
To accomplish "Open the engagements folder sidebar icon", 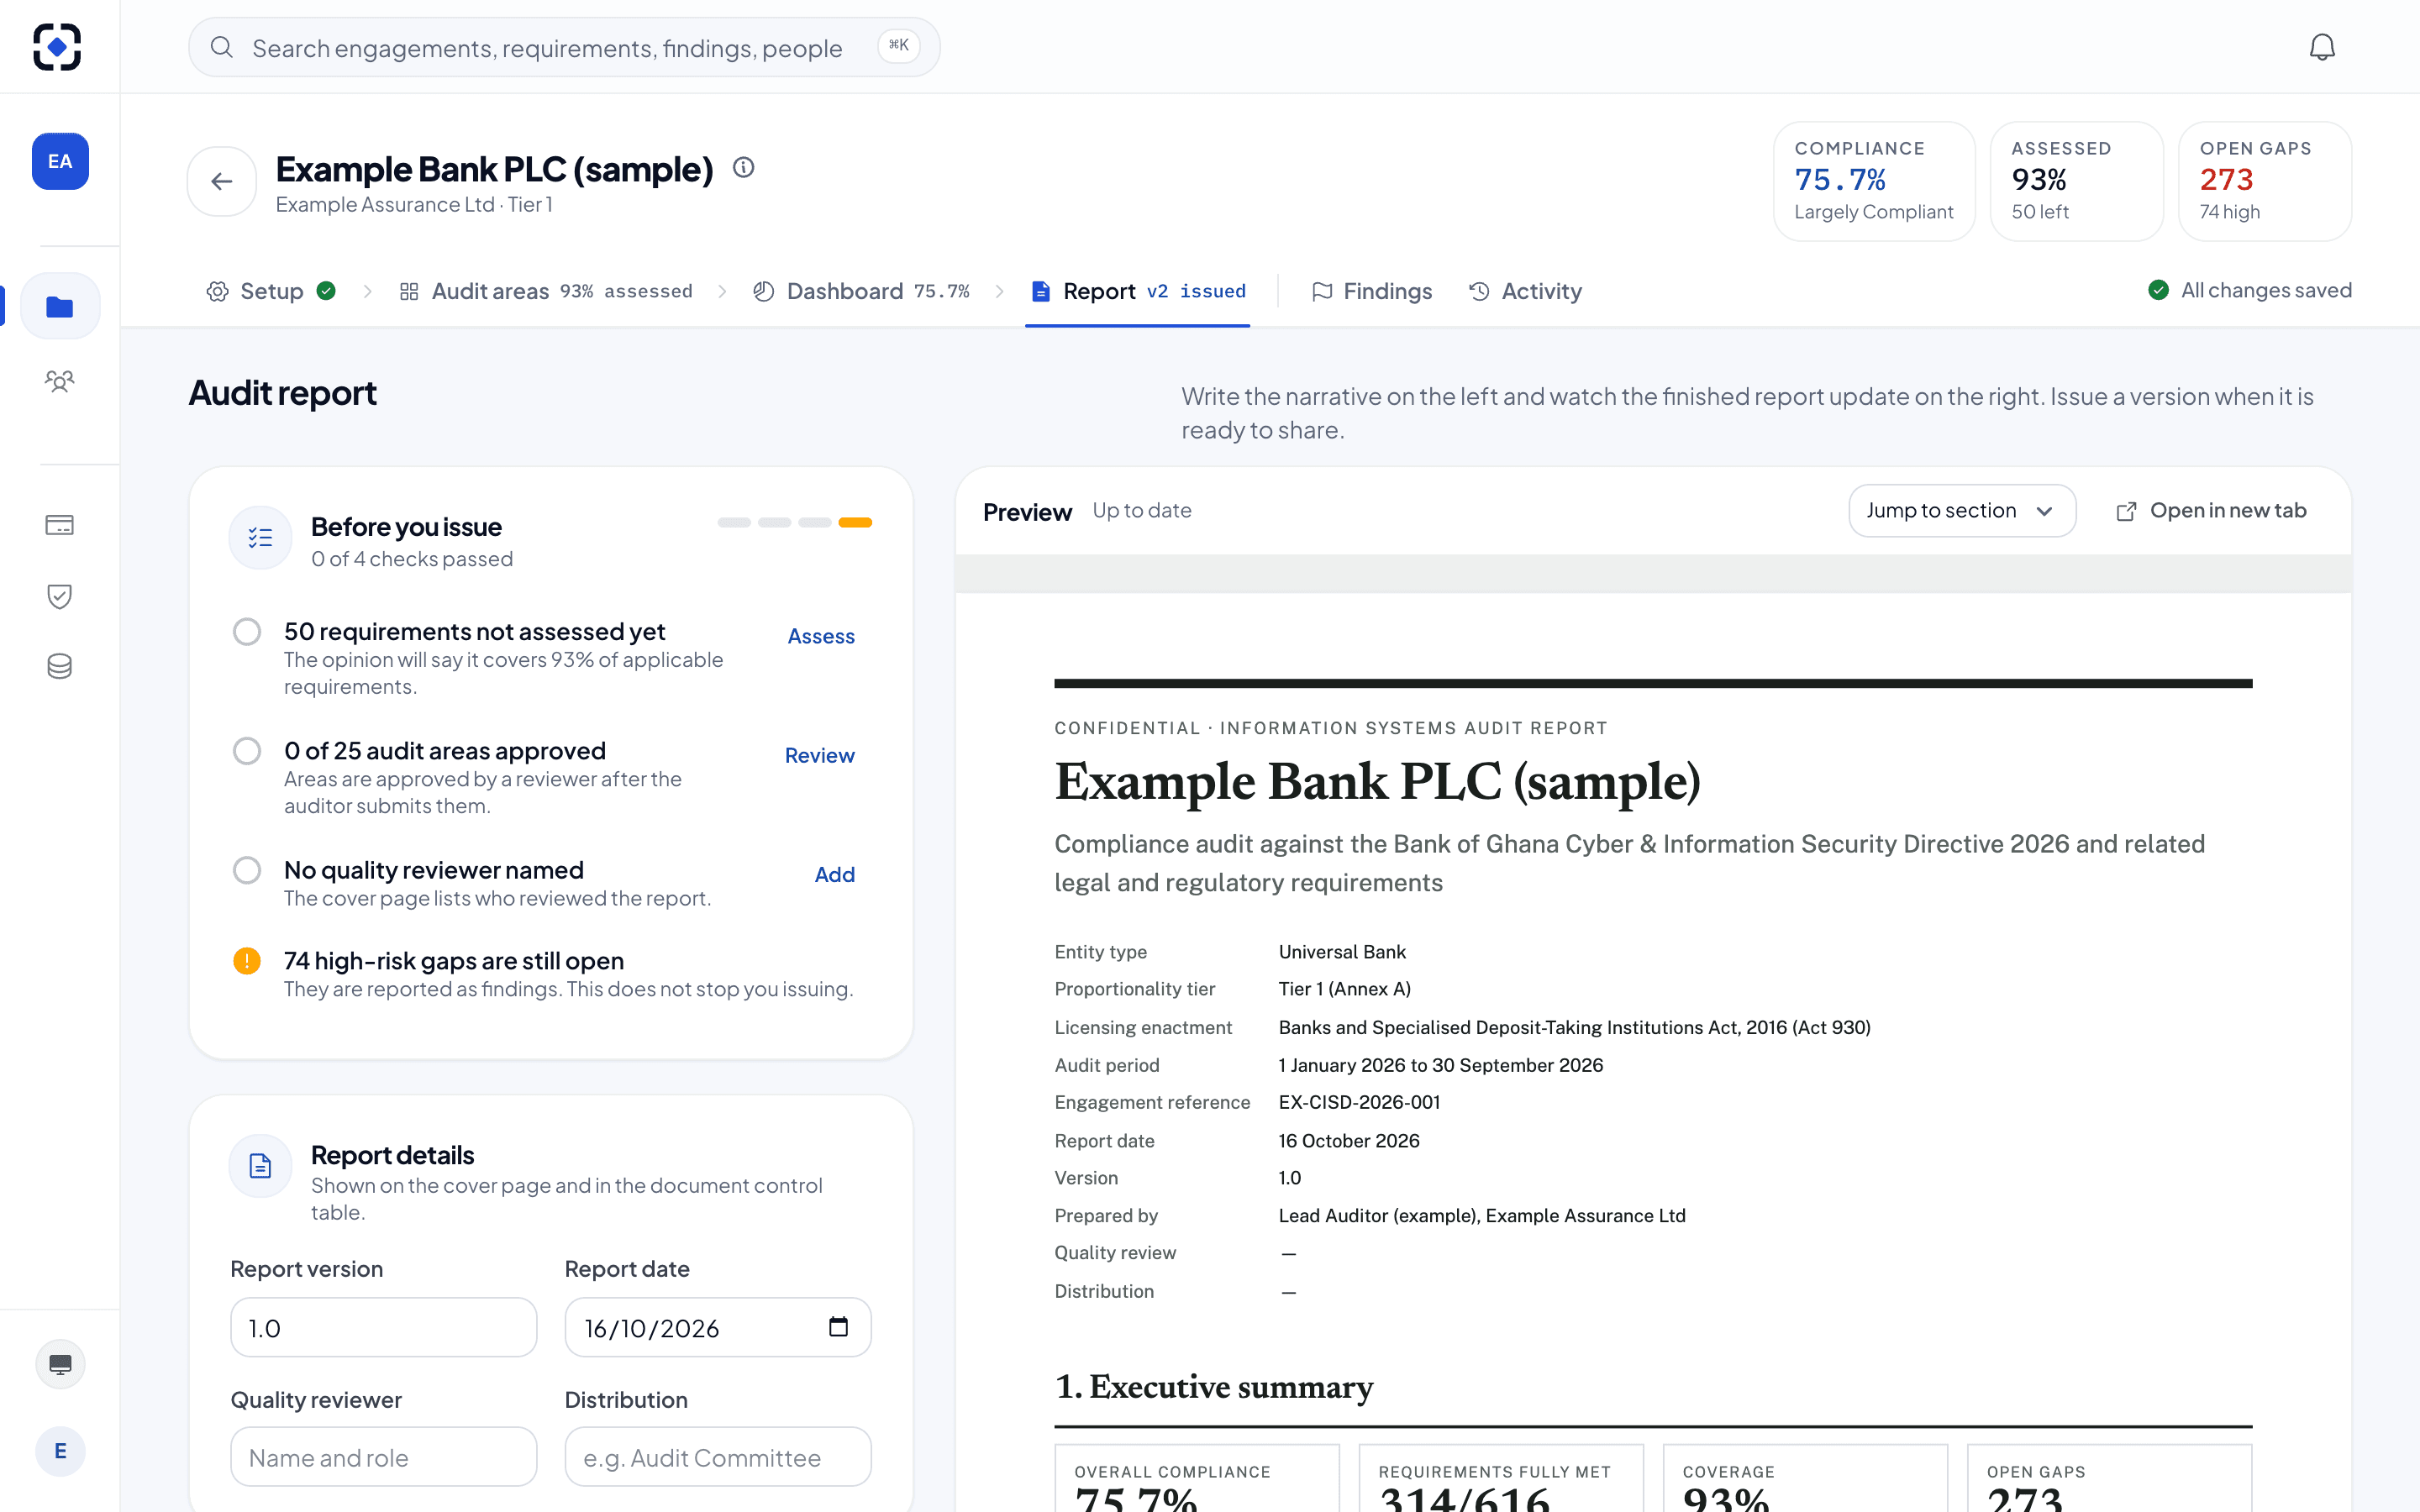I will point(60,306).
